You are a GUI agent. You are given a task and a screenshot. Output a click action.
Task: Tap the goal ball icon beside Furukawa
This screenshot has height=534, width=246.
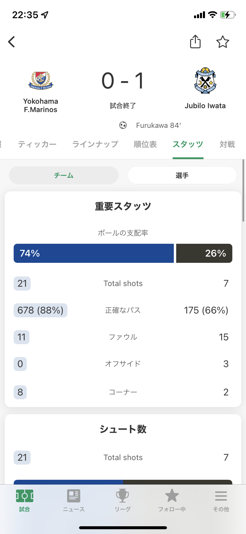pyautogui.click(x=123, y=125)
